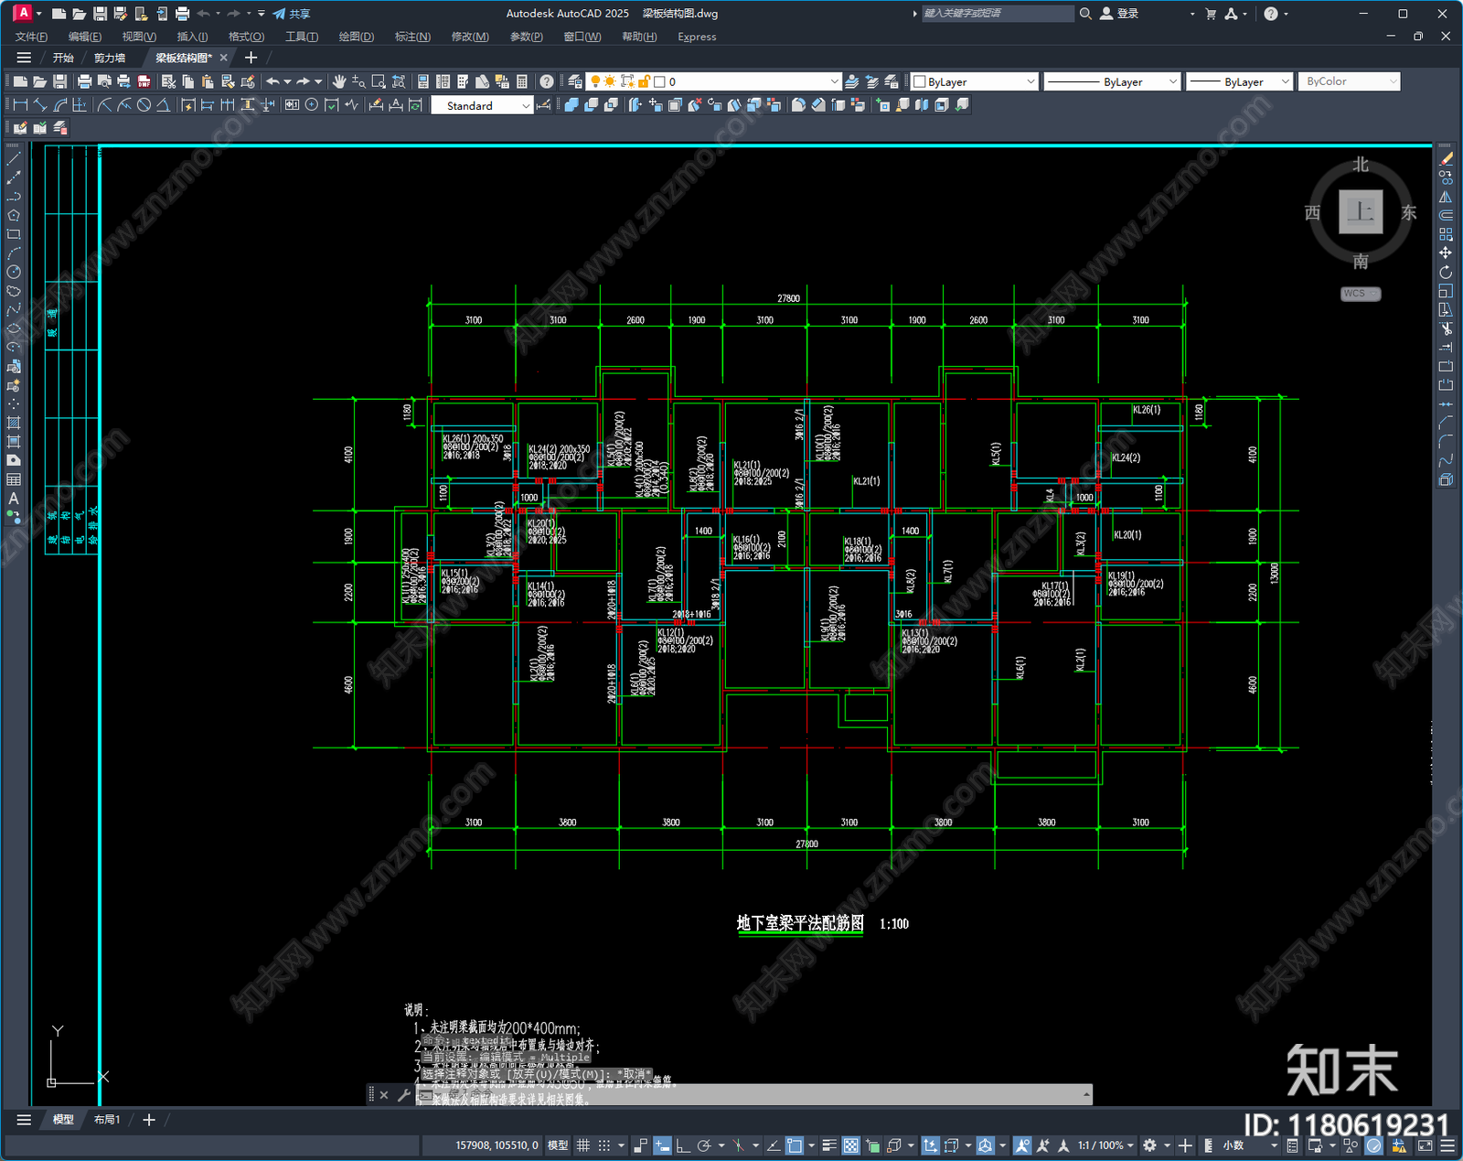The image size is (1463, 1161).
Task: Open the 文件(F) menu
Action: (31, 37)
